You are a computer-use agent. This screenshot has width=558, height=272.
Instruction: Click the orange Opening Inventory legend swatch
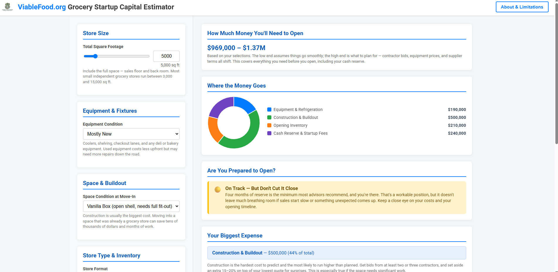269,125
